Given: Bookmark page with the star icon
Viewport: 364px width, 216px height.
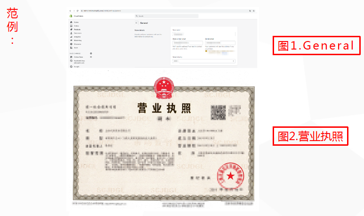Looking at the screenshot, I should click(x=254, y=11).
